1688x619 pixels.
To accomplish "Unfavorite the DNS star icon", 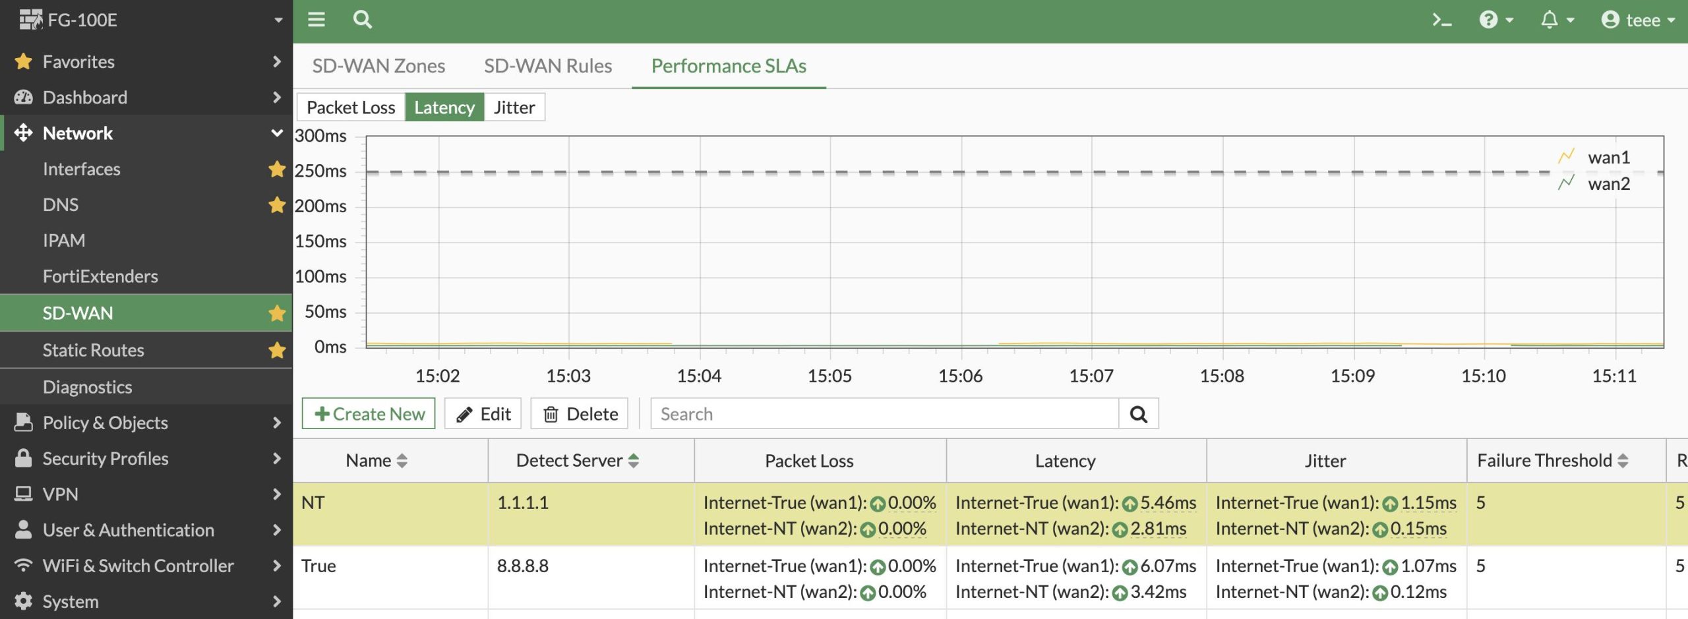I will pos(277,205).
